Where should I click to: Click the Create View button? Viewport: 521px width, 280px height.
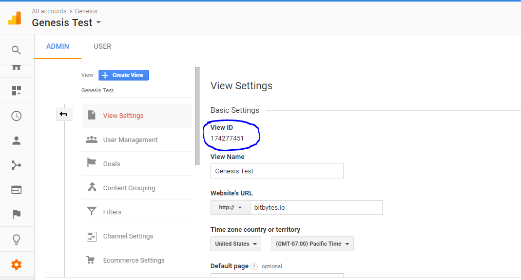pyautogui.click(x=124, y=75)
